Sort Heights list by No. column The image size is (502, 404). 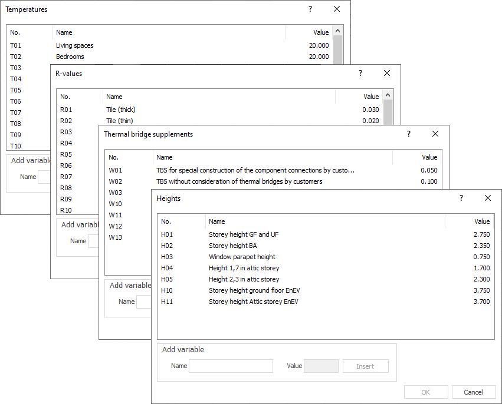182,221
